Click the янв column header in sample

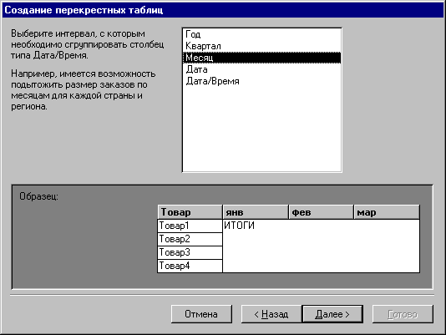(256, 212)
